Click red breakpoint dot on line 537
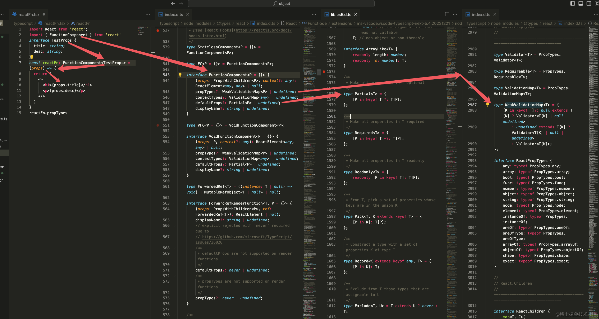The height and width of the screenshot is (319, 599). (x=158, y=30)
